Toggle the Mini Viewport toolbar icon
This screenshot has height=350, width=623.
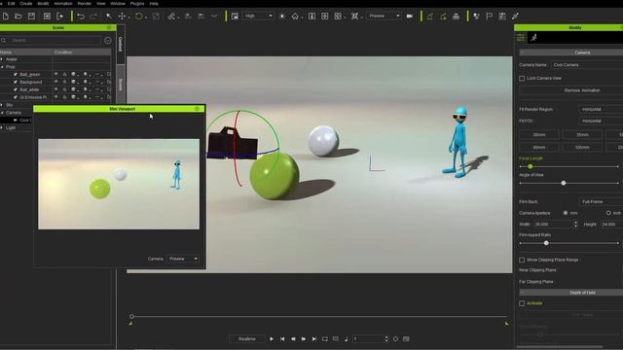coord(235,17)
